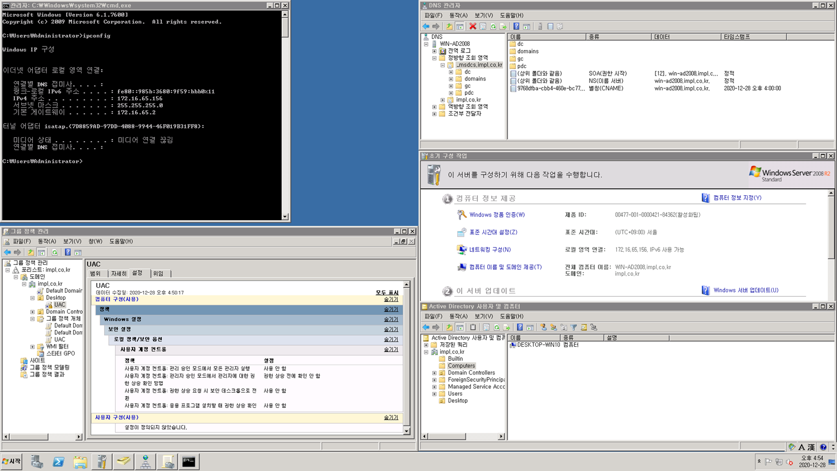The width and height of the screenshot is (837, 471).
Task: Expand the 저장된 쿼리 node in Active Directory
Action: tap(426, 345)
